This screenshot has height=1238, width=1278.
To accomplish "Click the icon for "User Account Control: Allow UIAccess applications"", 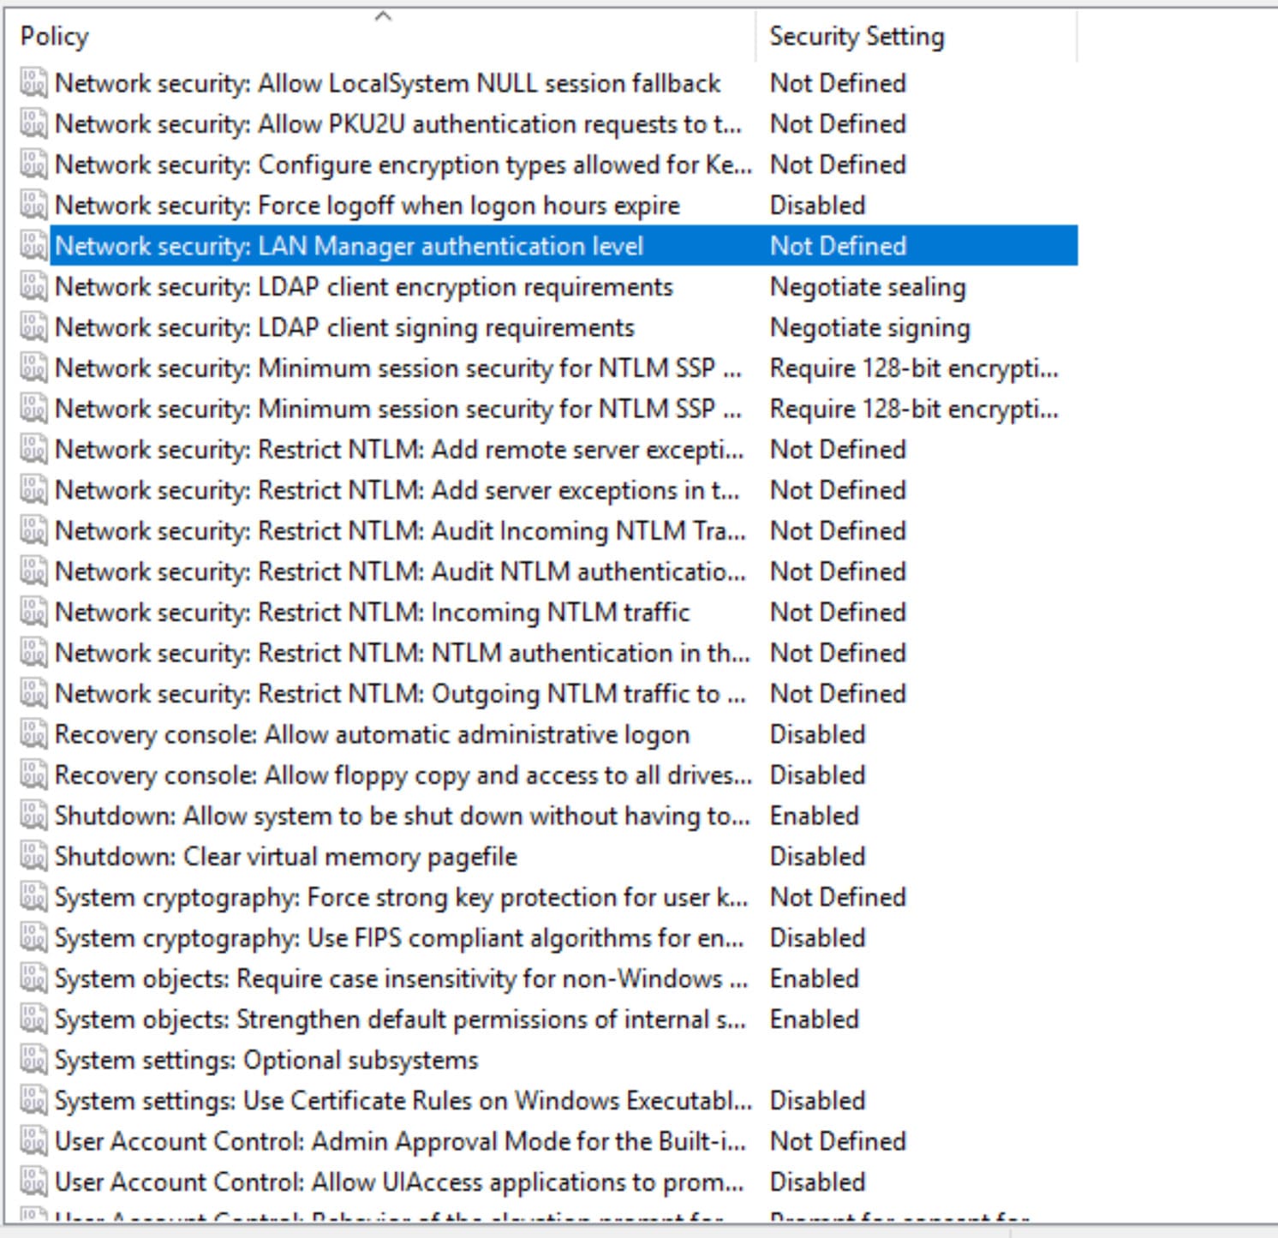I will pyautogui.click(x=34, y=1181).
